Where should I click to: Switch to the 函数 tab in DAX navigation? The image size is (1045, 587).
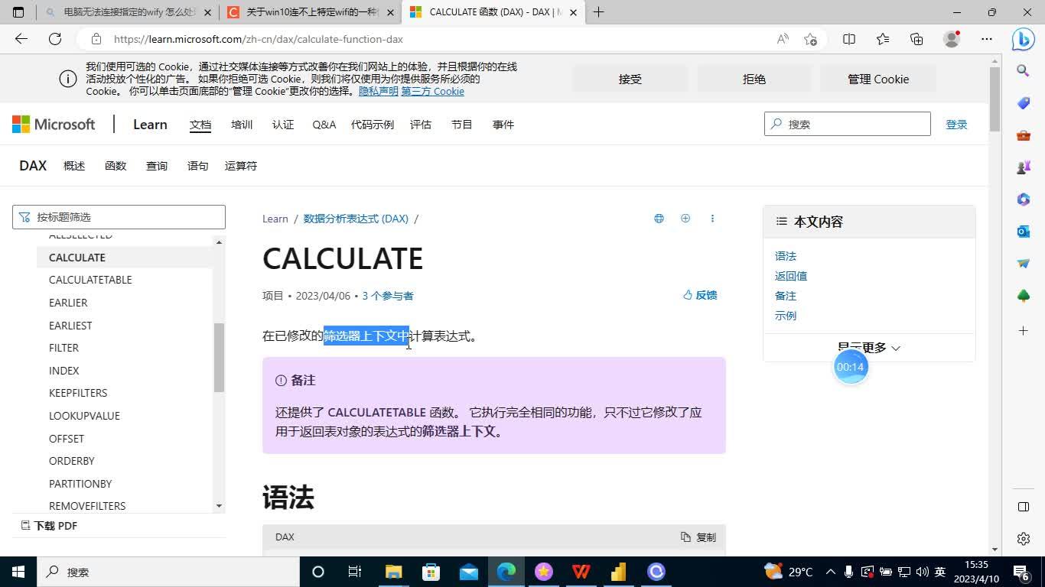click(x=116, y=166)
